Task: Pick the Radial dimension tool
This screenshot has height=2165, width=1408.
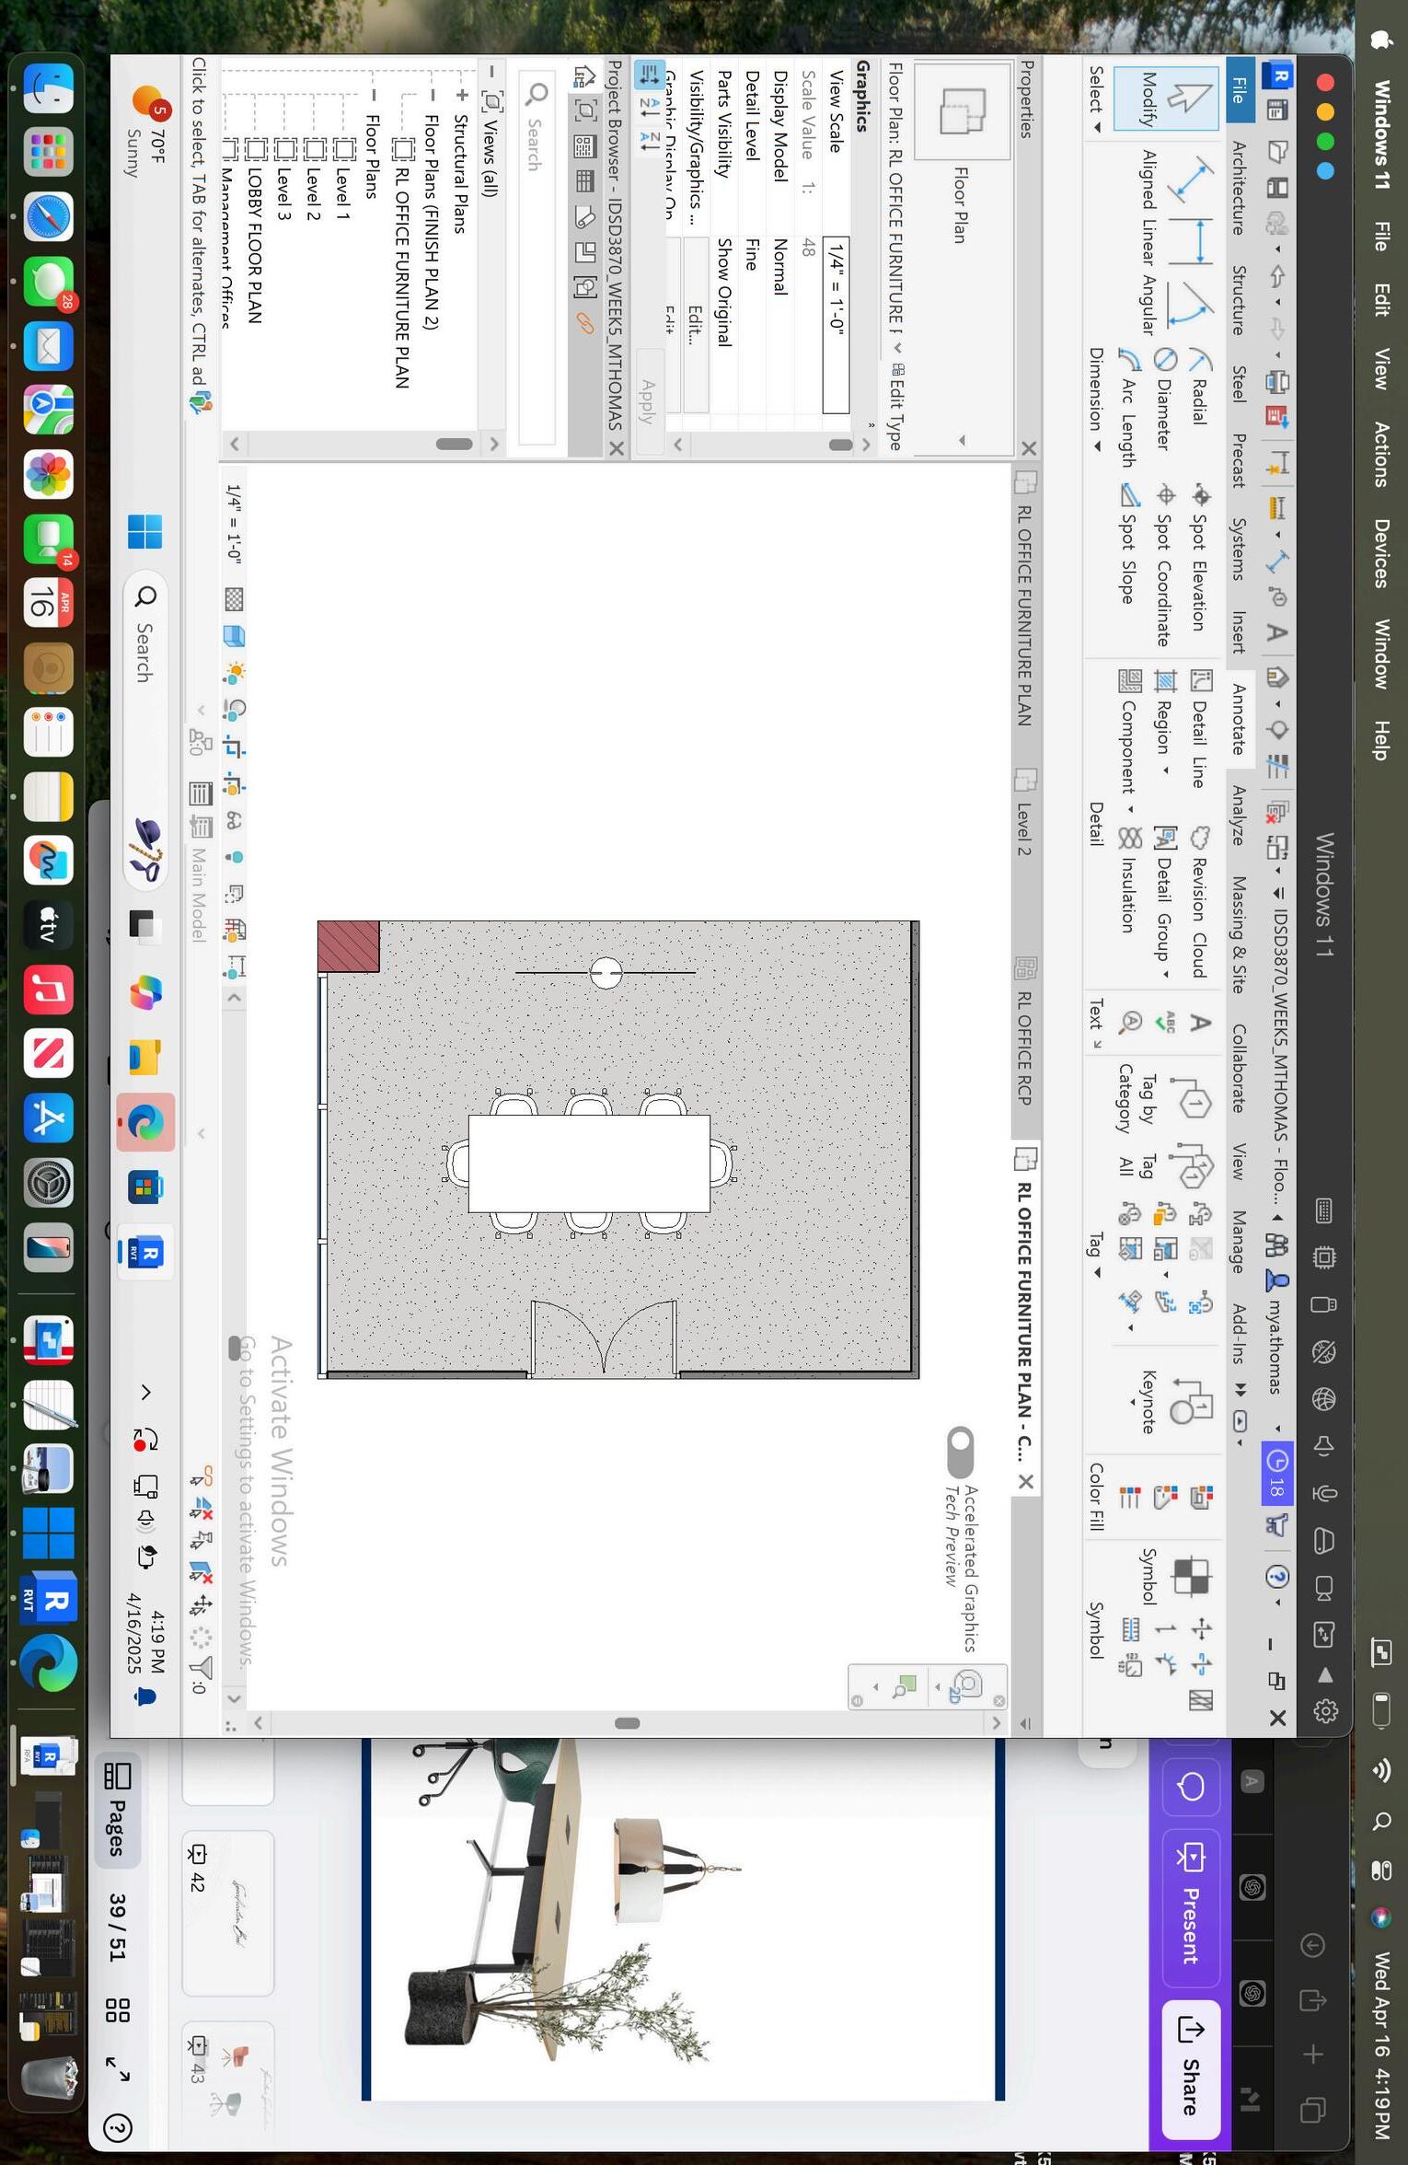Action: tap(1199, 387)
